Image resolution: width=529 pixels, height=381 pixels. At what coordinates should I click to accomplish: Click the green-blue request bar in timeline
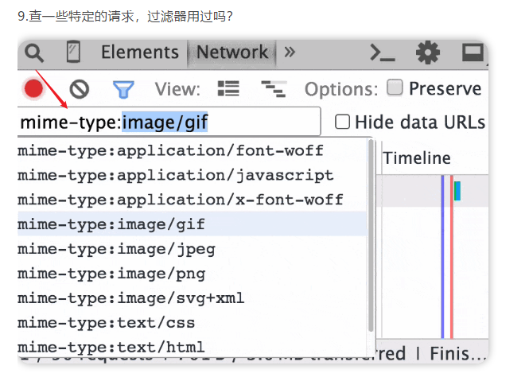457,191
